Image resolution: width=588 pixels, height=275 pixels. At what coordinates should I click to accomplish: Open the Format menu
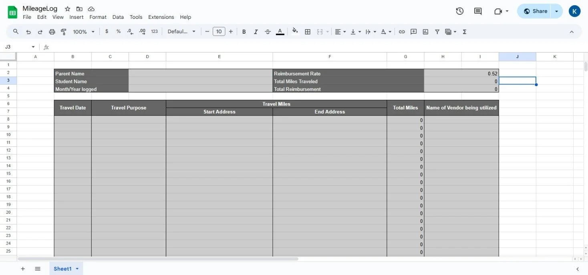click(x=98, y=17)
